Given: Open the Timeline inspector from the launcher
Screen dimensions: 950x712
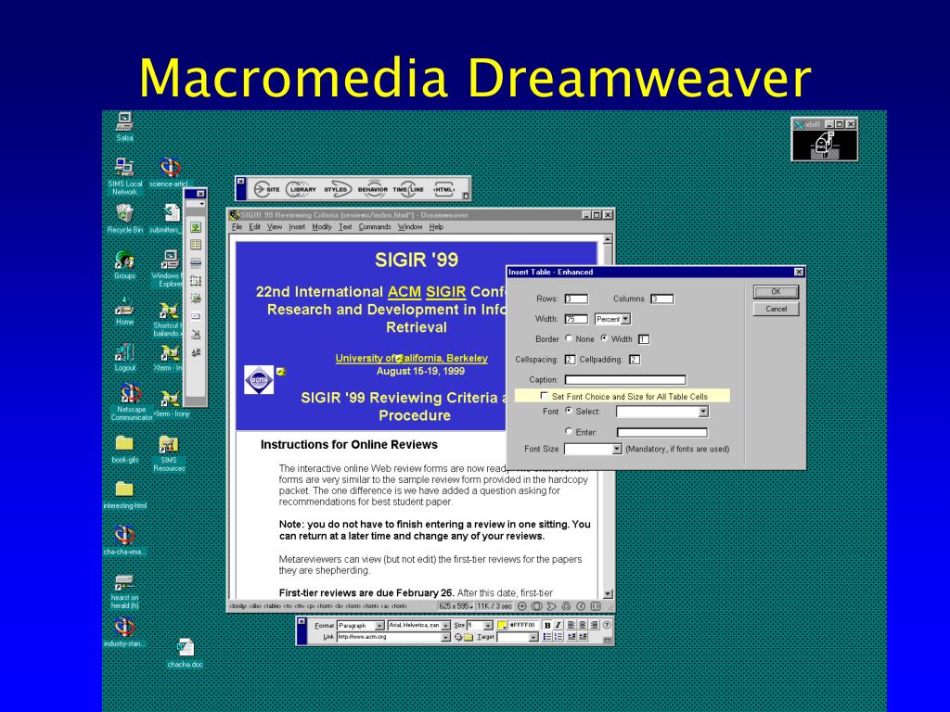Looking at the screenshot, I should point(408,189).
